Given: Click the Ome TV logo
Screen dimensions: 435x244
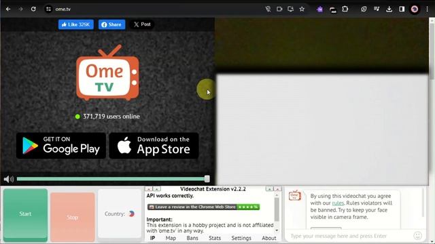Looking at the screenshot, I should point(107,73).
